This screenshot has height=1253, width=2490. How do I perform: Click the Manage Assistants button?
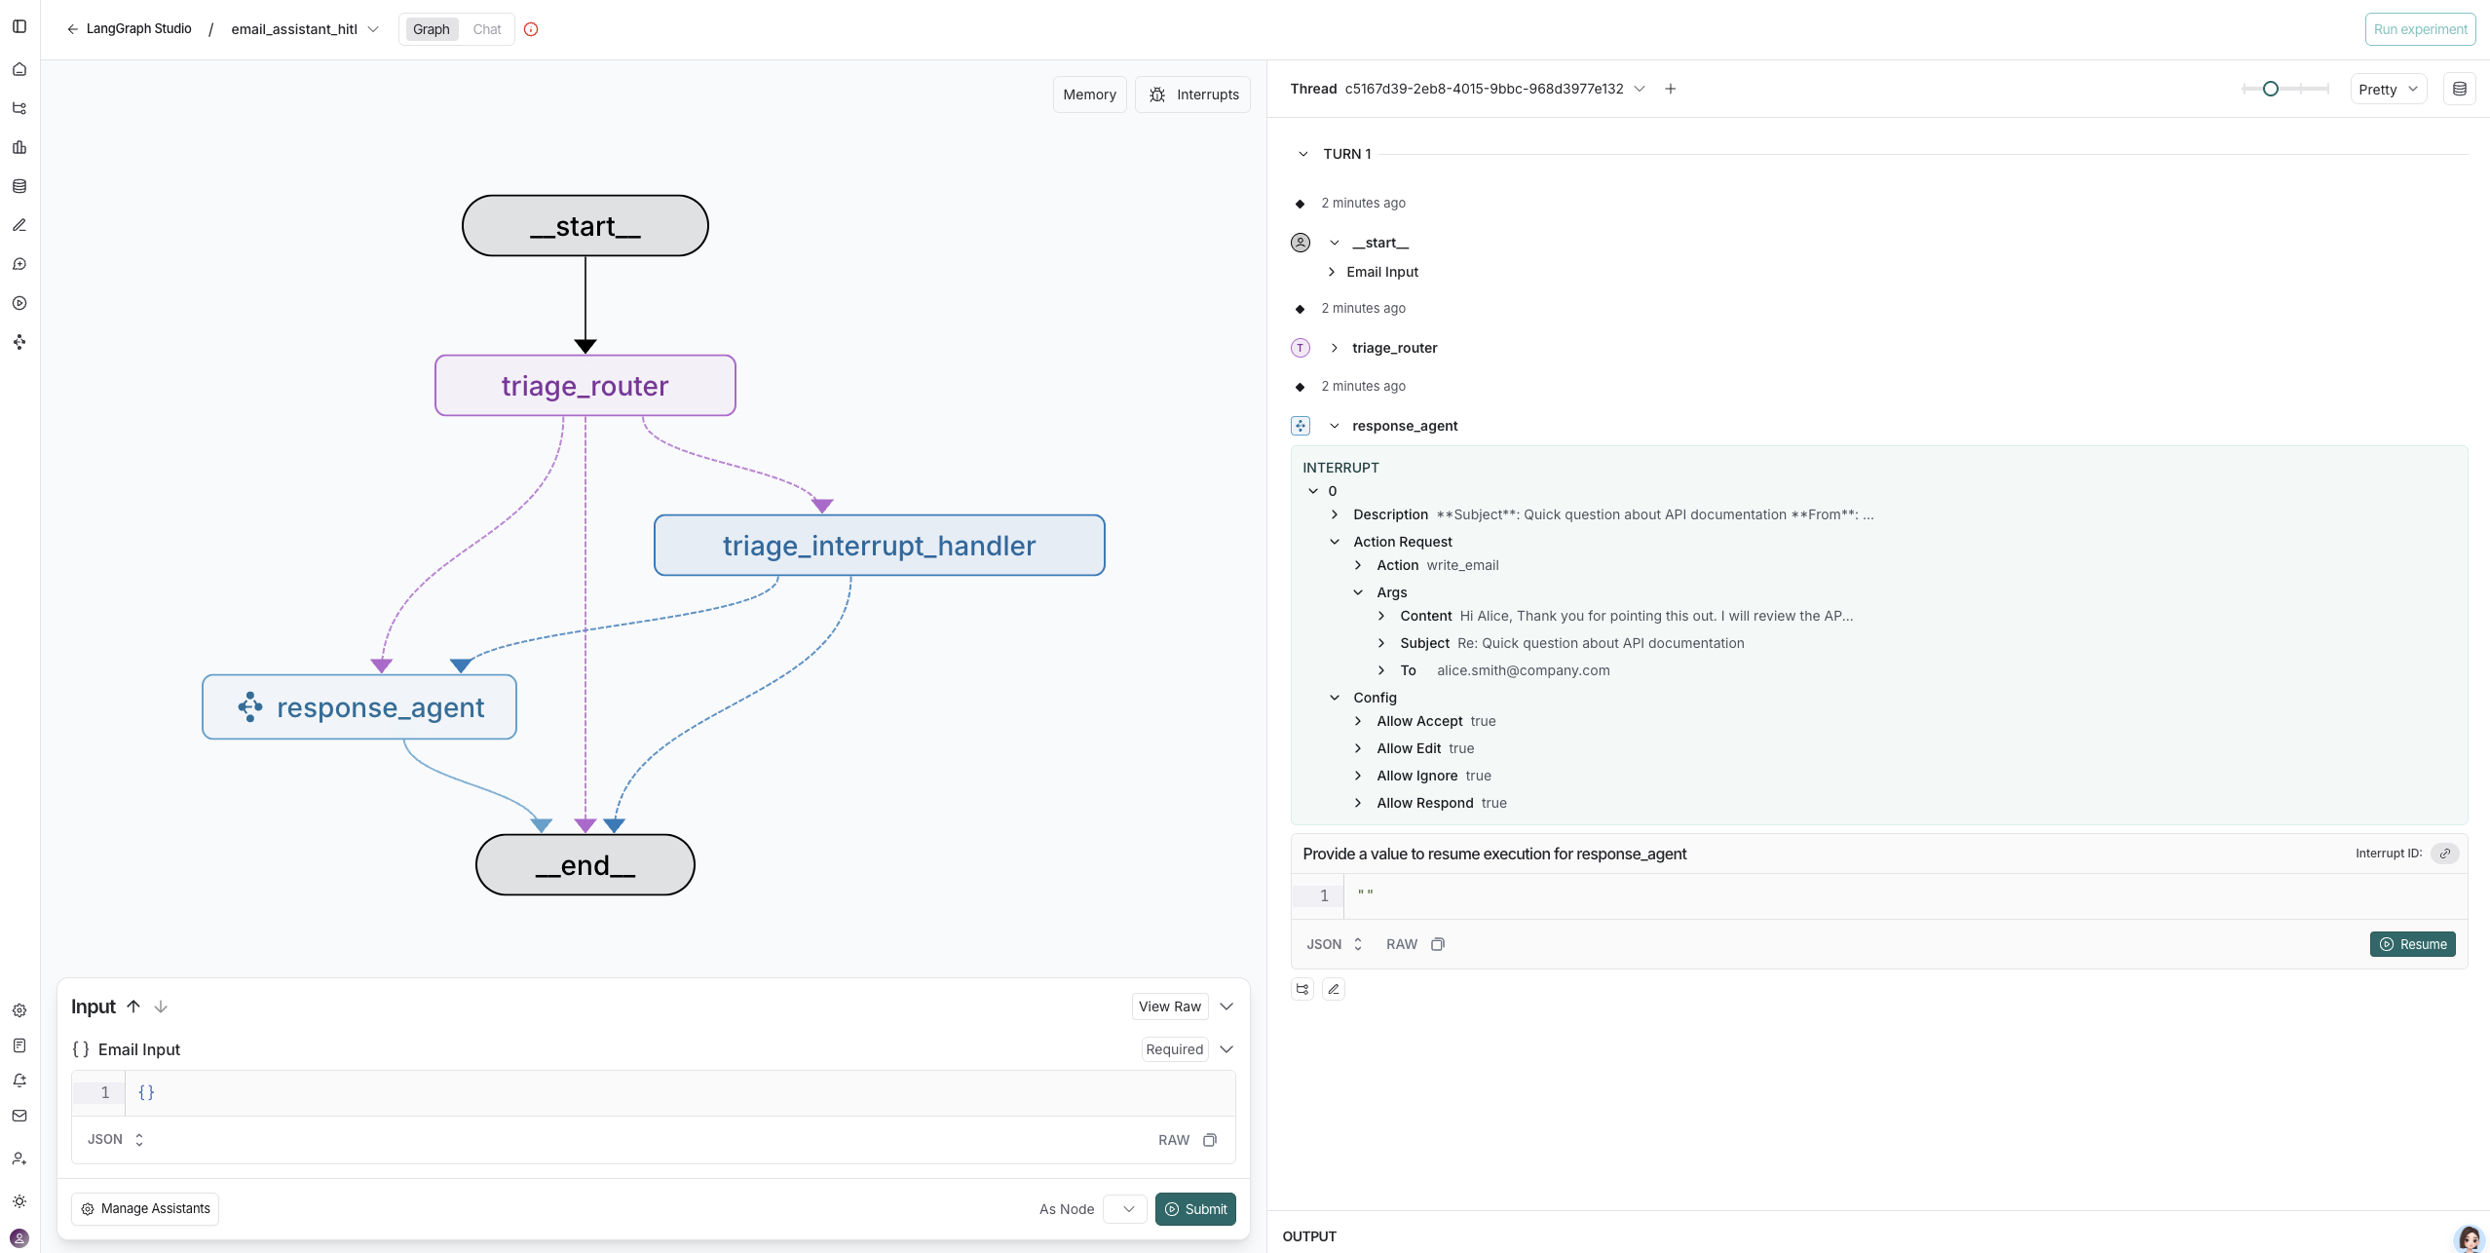(x=145, y=1208)
